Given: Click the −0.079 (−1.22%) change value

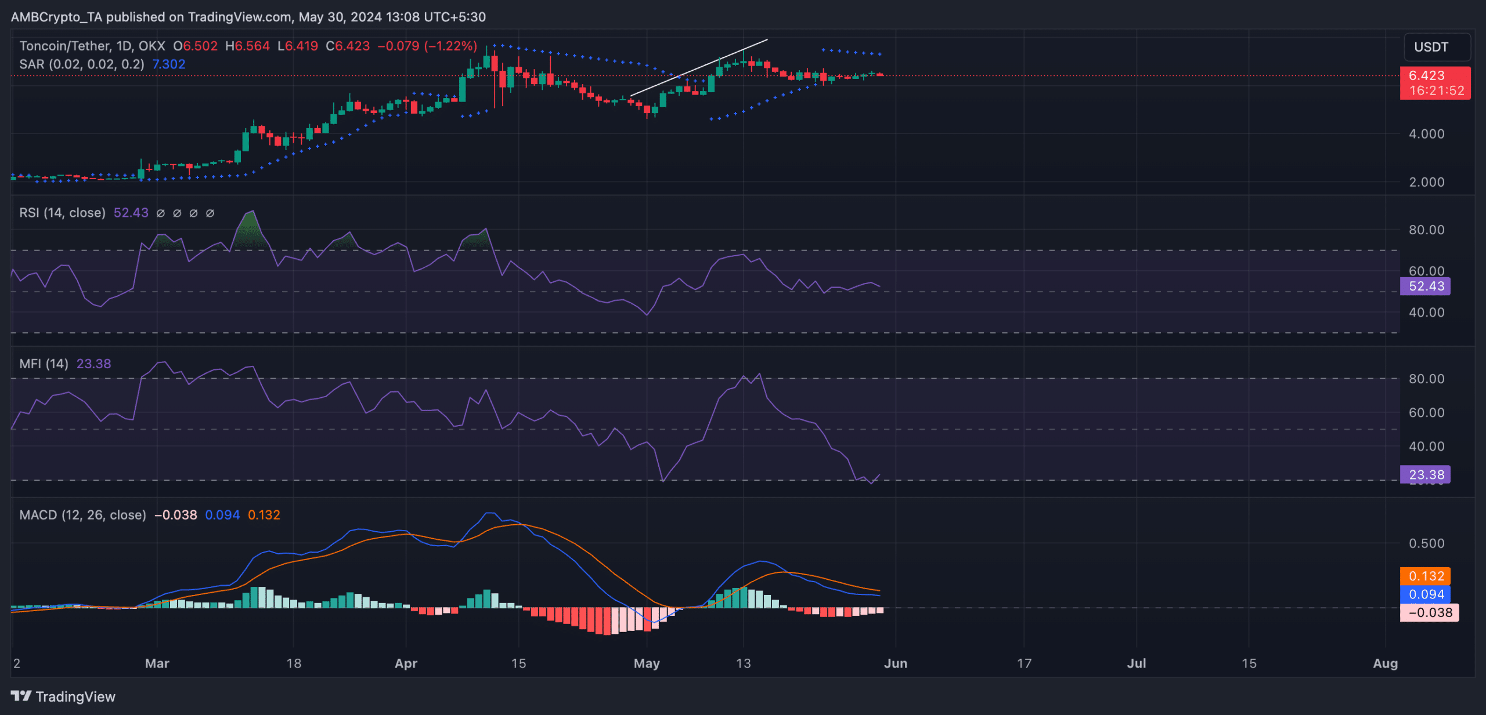Looking at the screenshot, I should (x=427, y=46).
